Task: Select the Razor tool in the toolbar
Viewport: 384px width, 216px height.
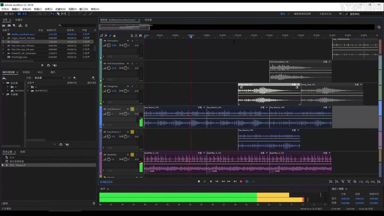Action: [x=58, y=14]
